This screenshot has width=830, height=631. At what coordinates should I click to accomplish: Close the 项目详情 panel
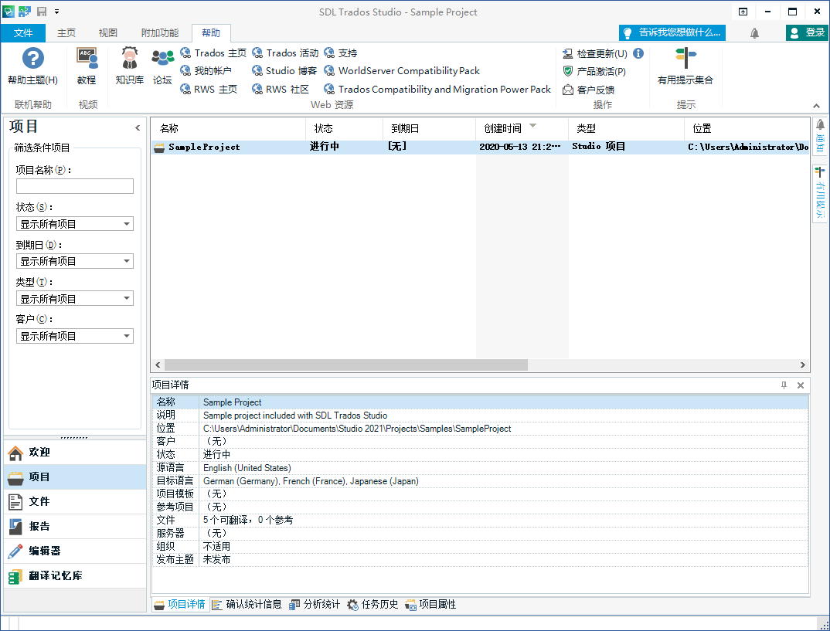(x=801, y=385)
